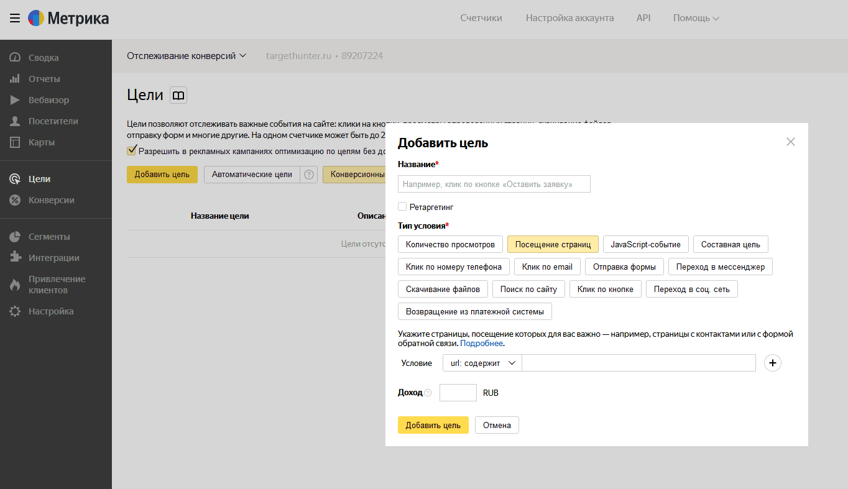Click the plus icon to add condition
This screenshot has height=489, width=848.
click(x=772, y=363)
